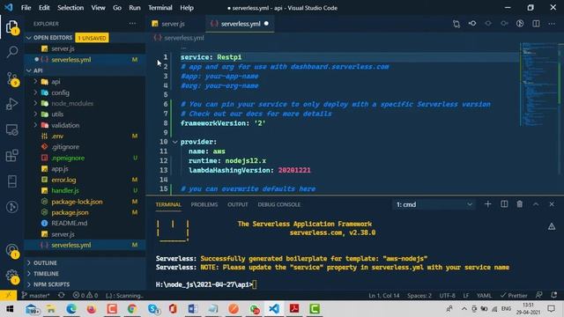Image resolution: width=564 pixels, height=317 pixels.
Task: Click the sync changes icon in status bar
Action: pos(62,296)
